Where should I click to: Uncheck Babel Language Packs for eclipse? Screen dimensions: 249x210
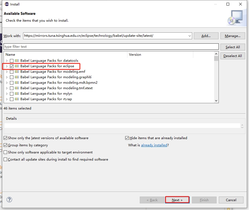coord(12,66)
